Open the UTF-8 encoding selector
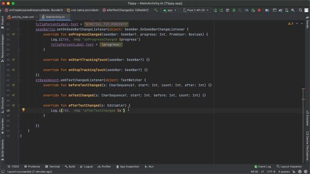This screenshot has width=310, height=174. point(271,172)
